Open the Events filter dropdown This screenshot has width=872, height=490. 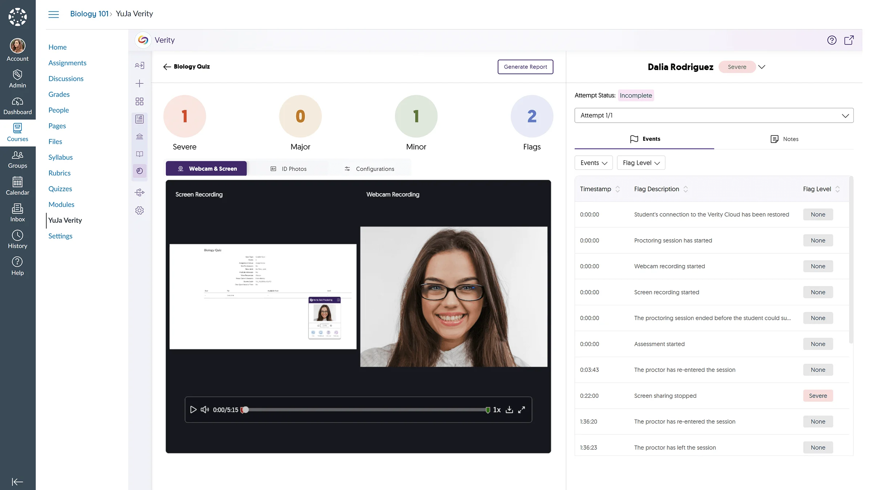[x=594, y=163]
